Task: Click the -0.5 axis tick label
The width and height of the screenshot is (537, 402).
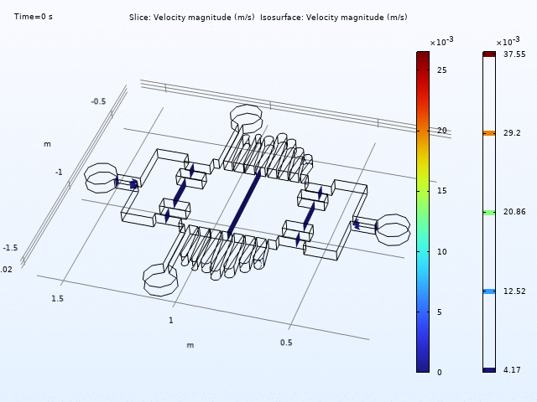Action: point(98,102)
